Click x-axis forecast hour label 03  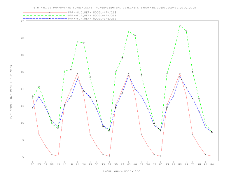coord(39,164)
